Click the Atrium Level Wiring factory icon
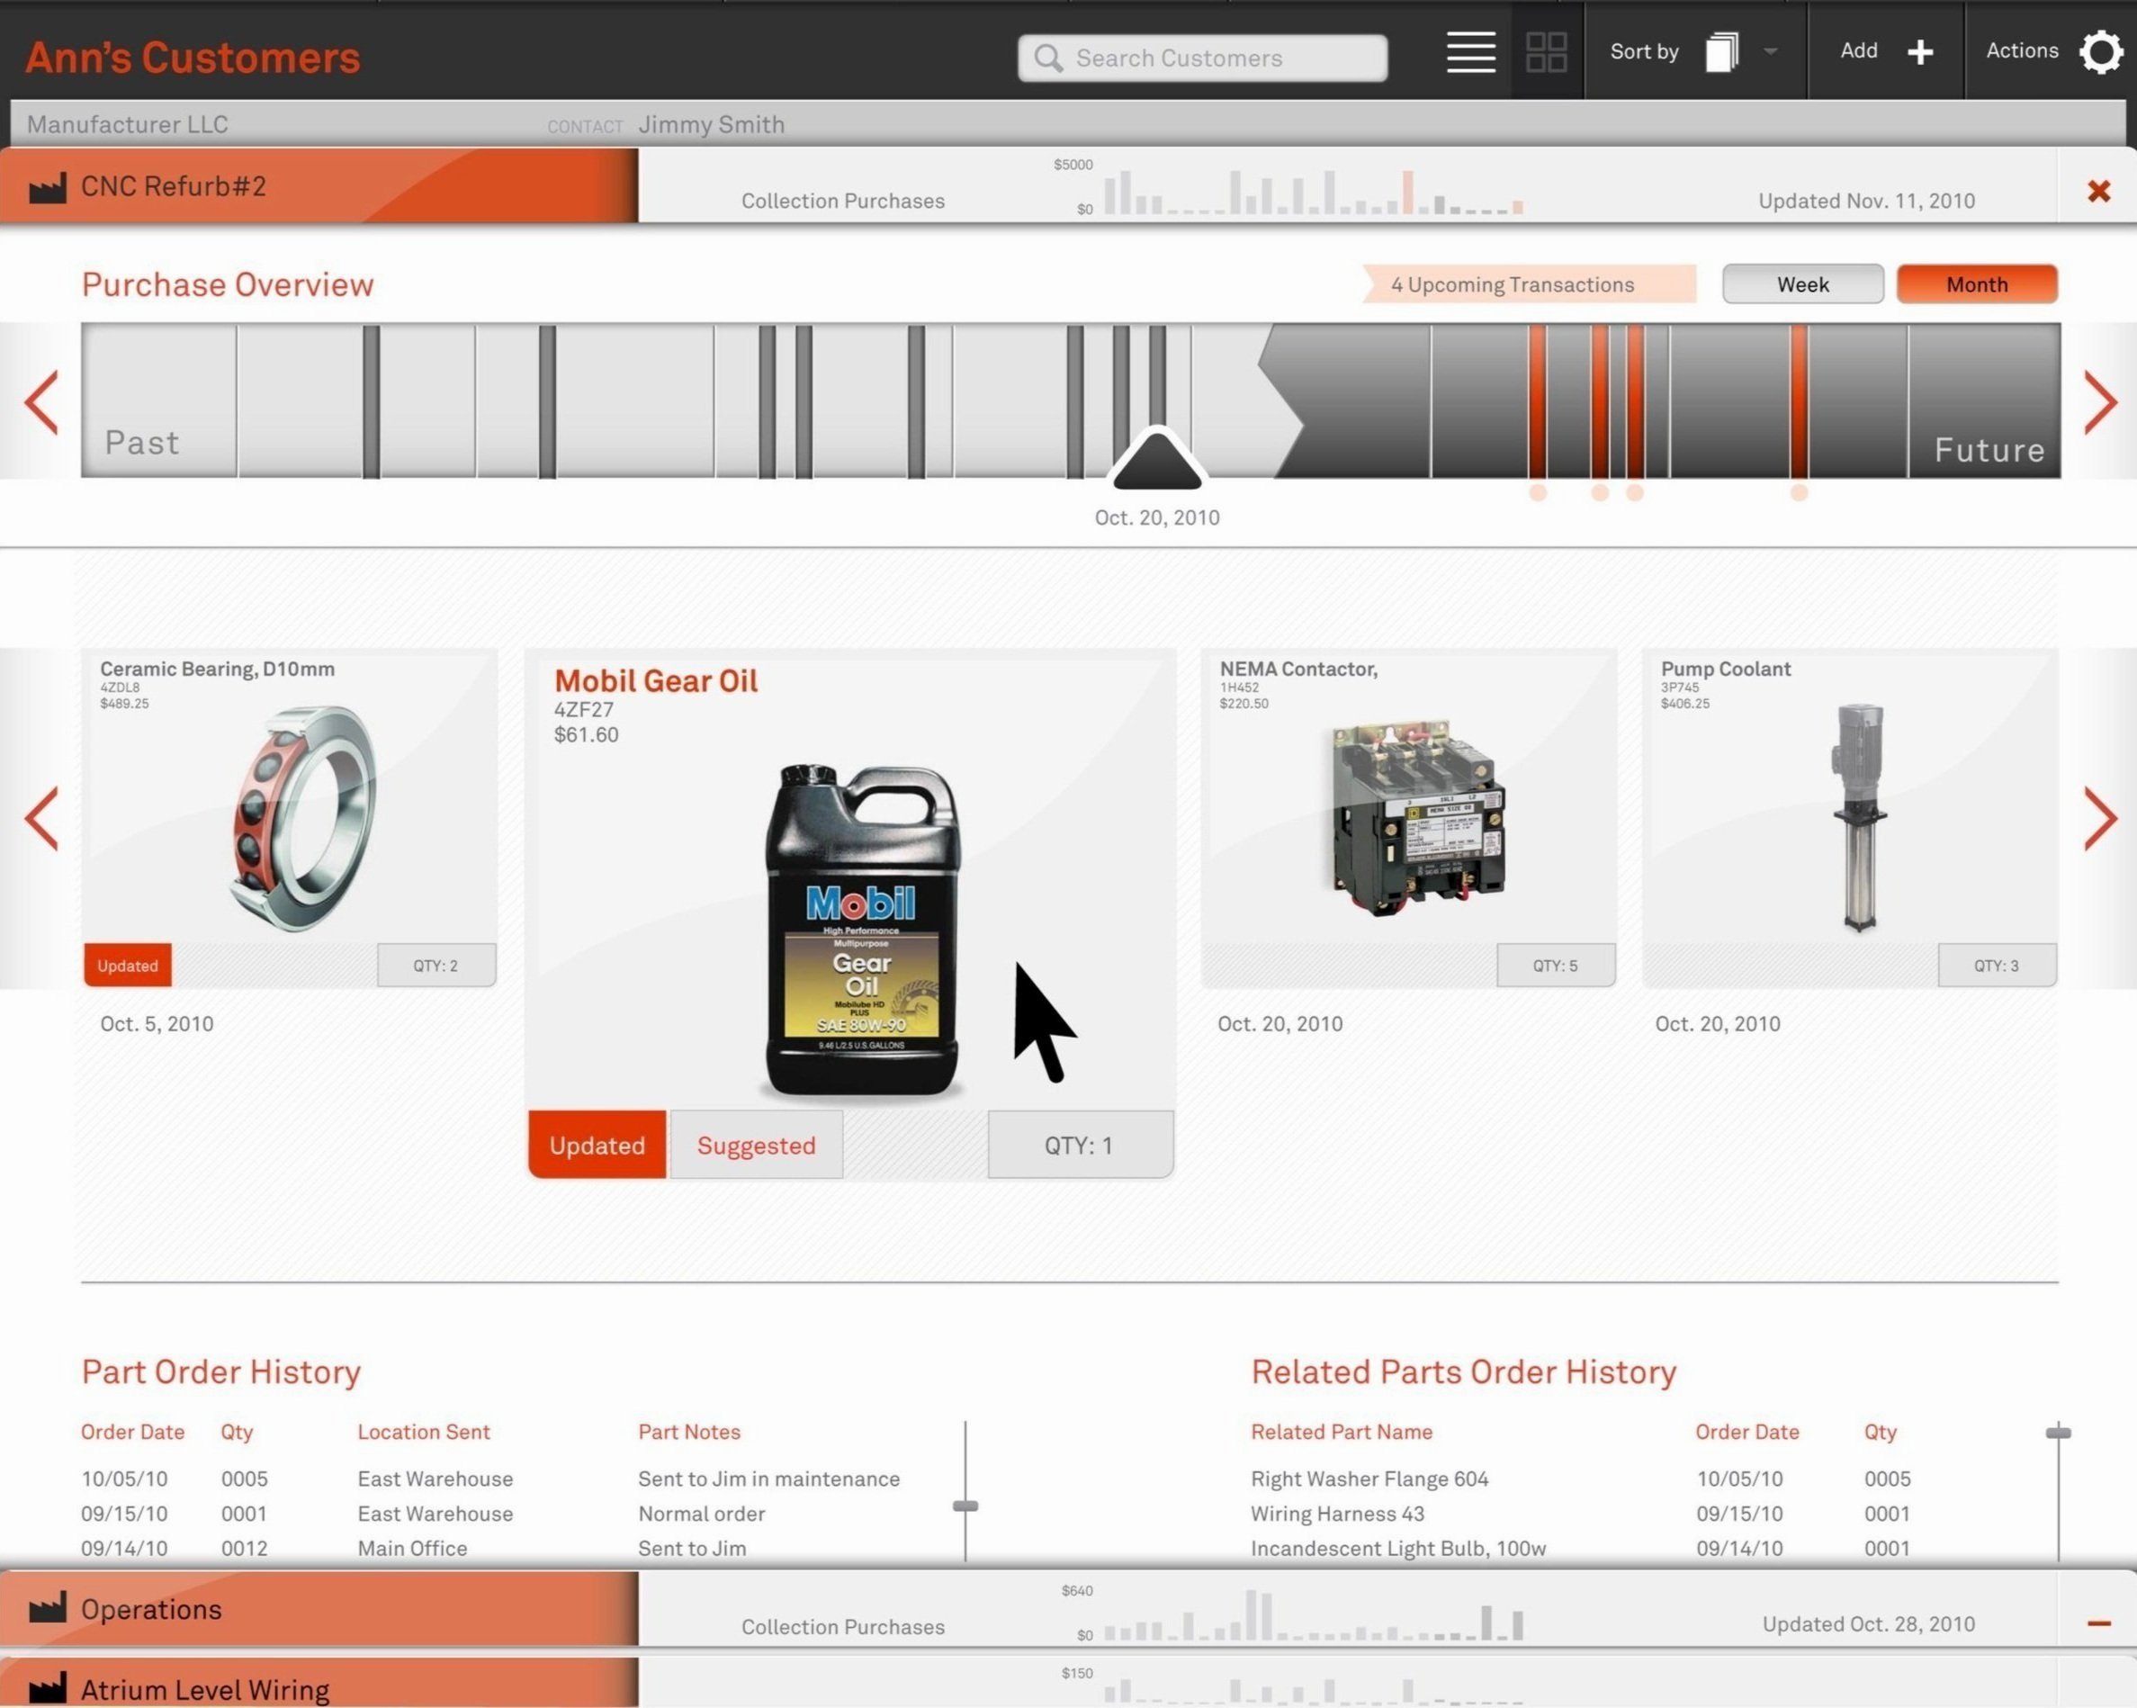This screenshot has width=2137, height=1708. coord(47,1687)
